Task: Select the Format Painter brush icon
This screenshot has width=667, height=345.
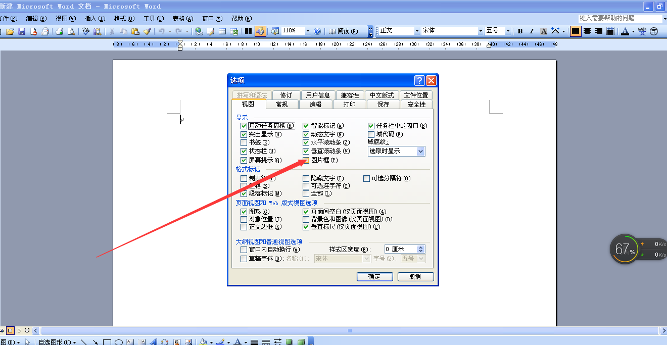Action: (147, 31)
